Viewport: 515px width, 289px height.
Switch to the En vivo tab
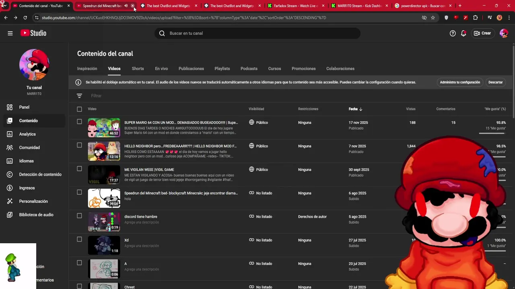click(x=161, y=69)
